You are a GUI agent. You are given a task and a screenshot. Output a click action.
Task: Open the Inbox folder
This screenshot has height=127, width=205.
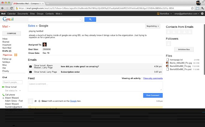pyautogui.click(x=5, y=39)
